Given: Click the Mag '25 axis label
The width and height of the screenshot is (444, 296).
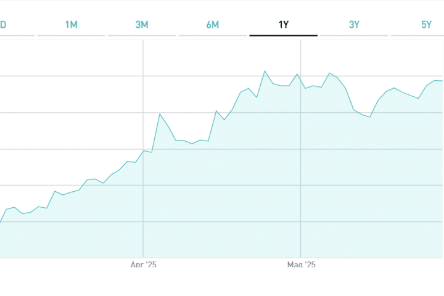Looking at the screenshot, I should (301, 265).
